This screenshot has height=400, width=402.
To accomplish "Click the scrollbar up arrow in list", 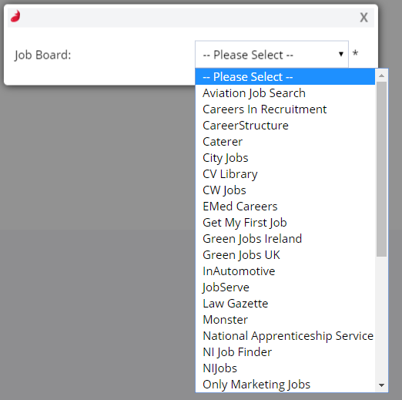I will click(381, 76).
